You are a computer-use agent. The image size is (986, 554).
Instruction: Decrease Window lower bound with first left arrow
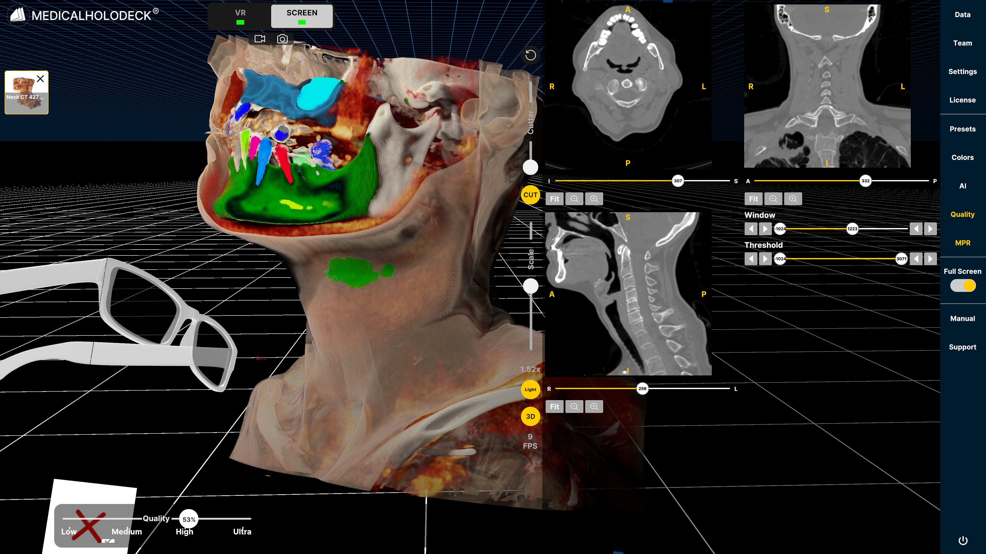coord(751,229)
